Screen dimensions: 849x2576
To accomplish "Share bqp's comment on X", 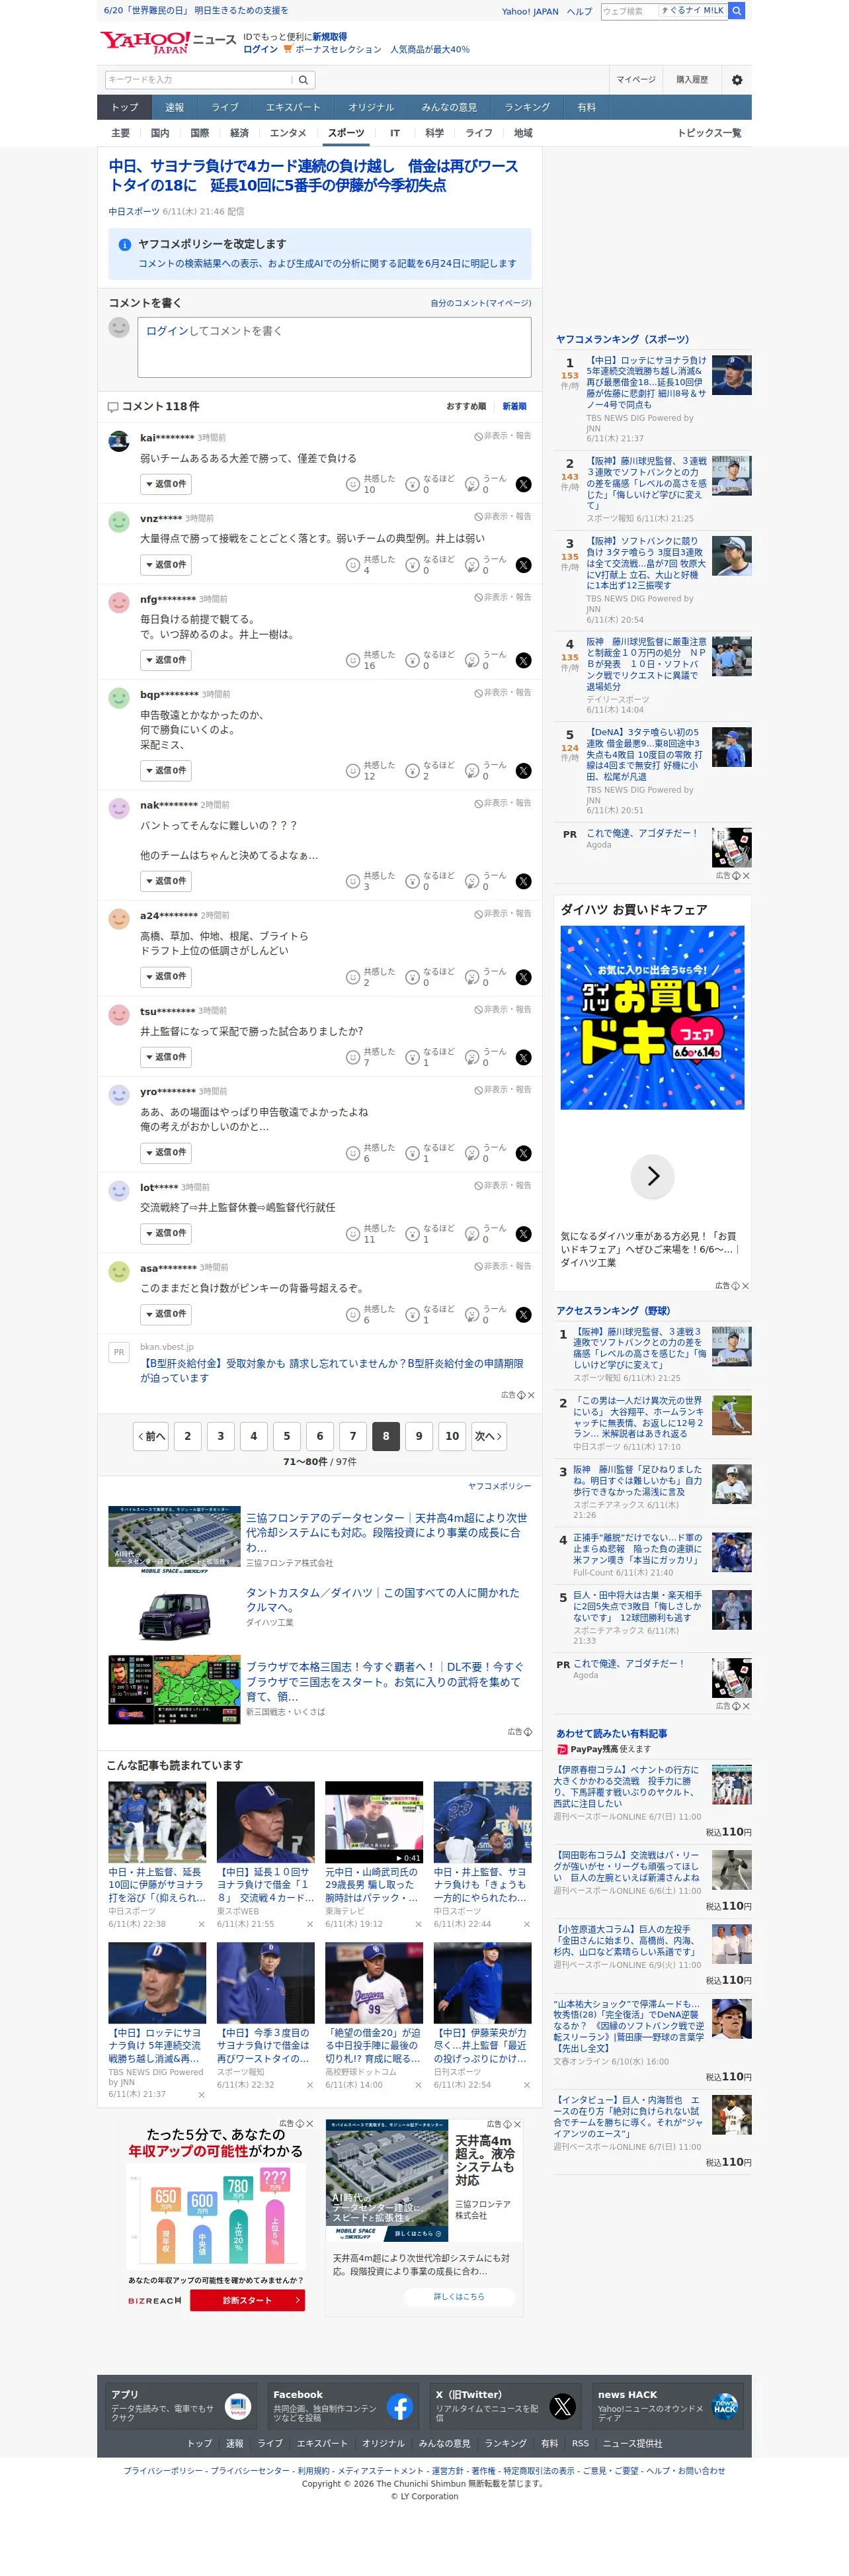I will (x=524, y=771).
